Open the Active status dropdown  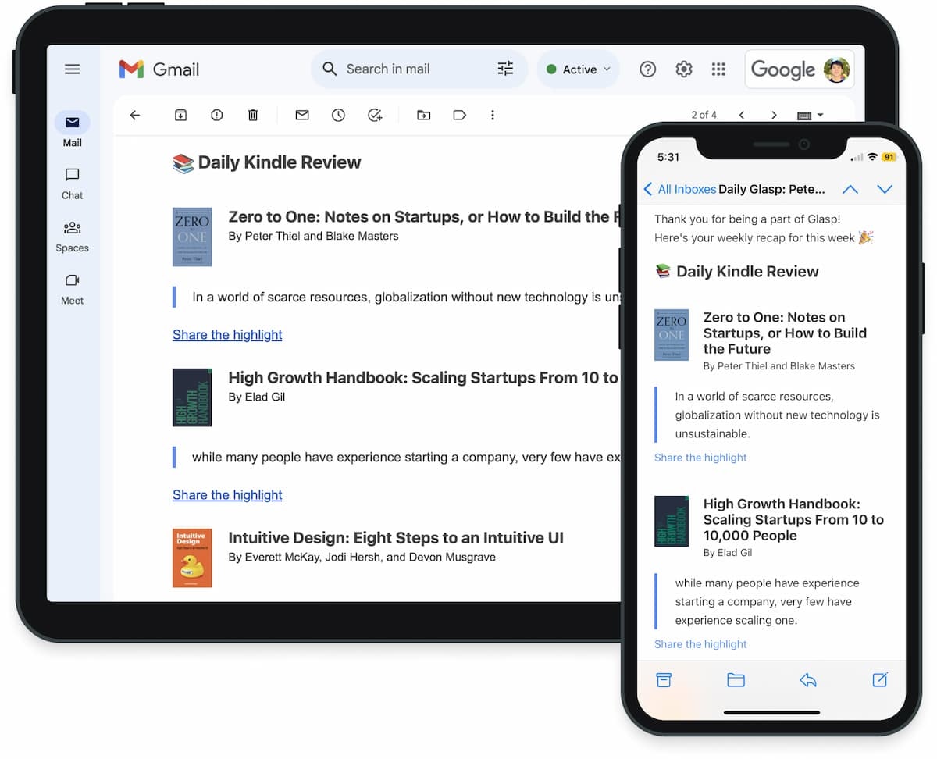[x=578, y=69]
